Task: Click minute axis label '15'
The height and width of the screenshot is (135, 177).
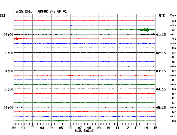Action: pyautogui.click(x=155, y=128)
